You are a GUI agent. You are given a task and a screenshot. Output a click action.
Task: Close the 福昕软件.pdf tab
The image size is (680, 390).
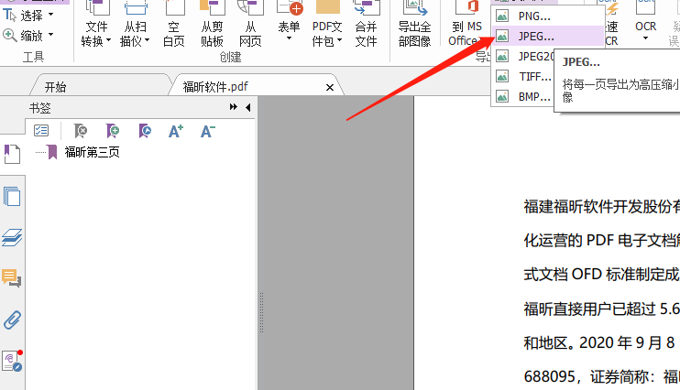[x=330, y=88]
